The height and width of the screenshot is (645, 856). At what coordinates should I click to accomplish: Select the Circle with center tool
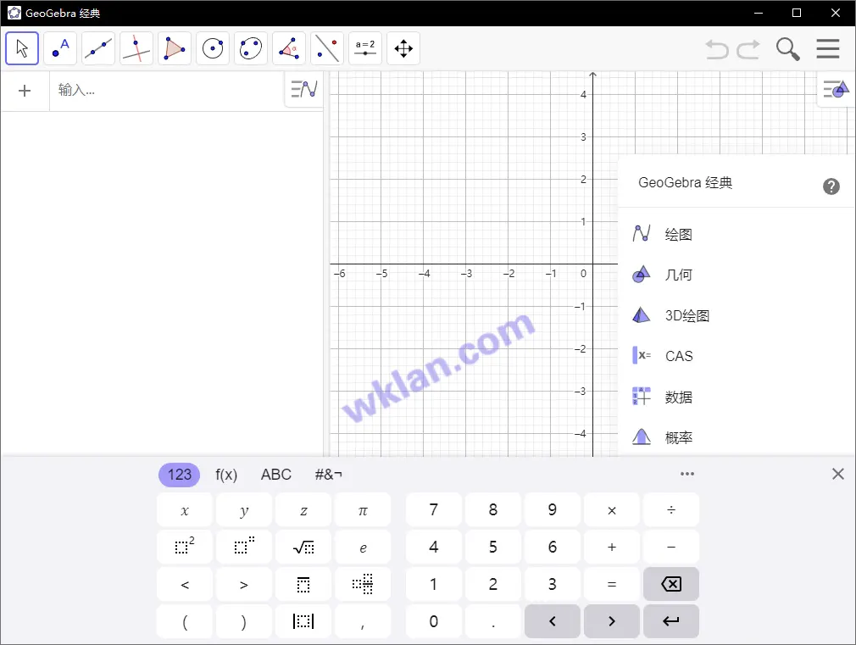[x=213, y=48]
